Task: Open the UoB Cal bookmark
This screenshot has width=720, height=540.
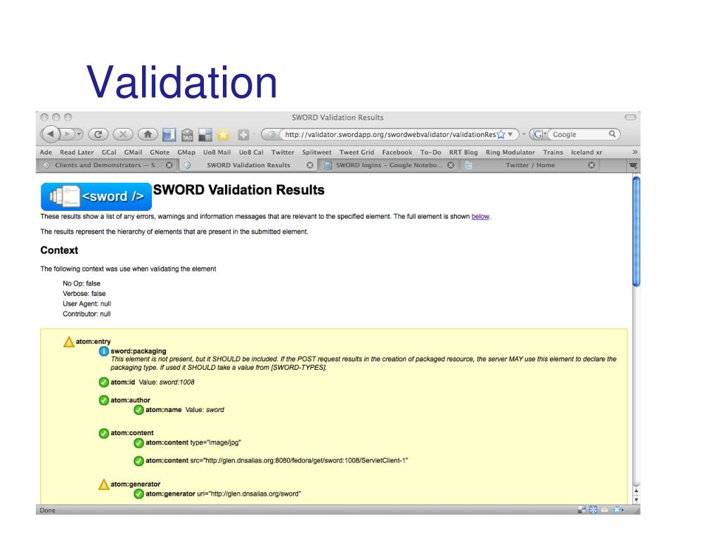Action: click(x=251, y=152)
